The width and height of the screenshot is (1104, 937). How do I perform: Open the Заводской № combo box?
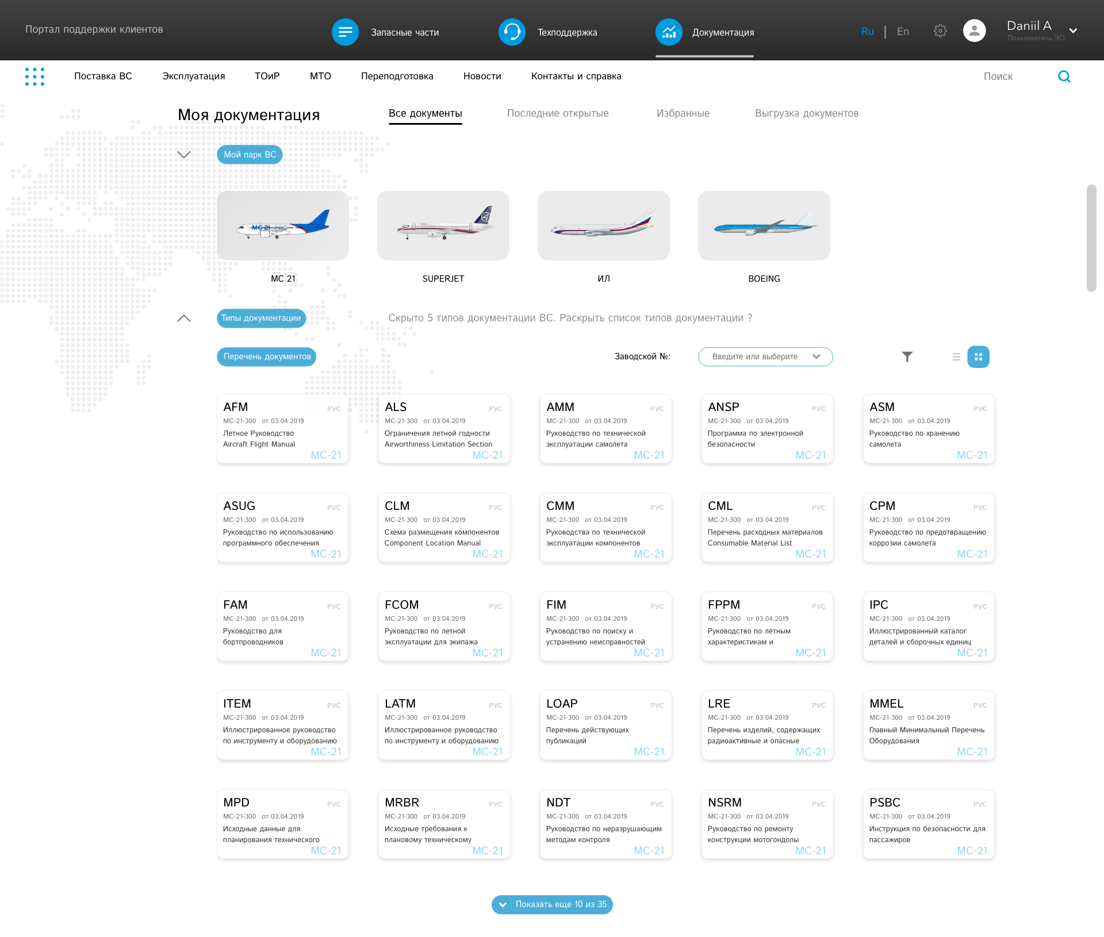(765, 357)
